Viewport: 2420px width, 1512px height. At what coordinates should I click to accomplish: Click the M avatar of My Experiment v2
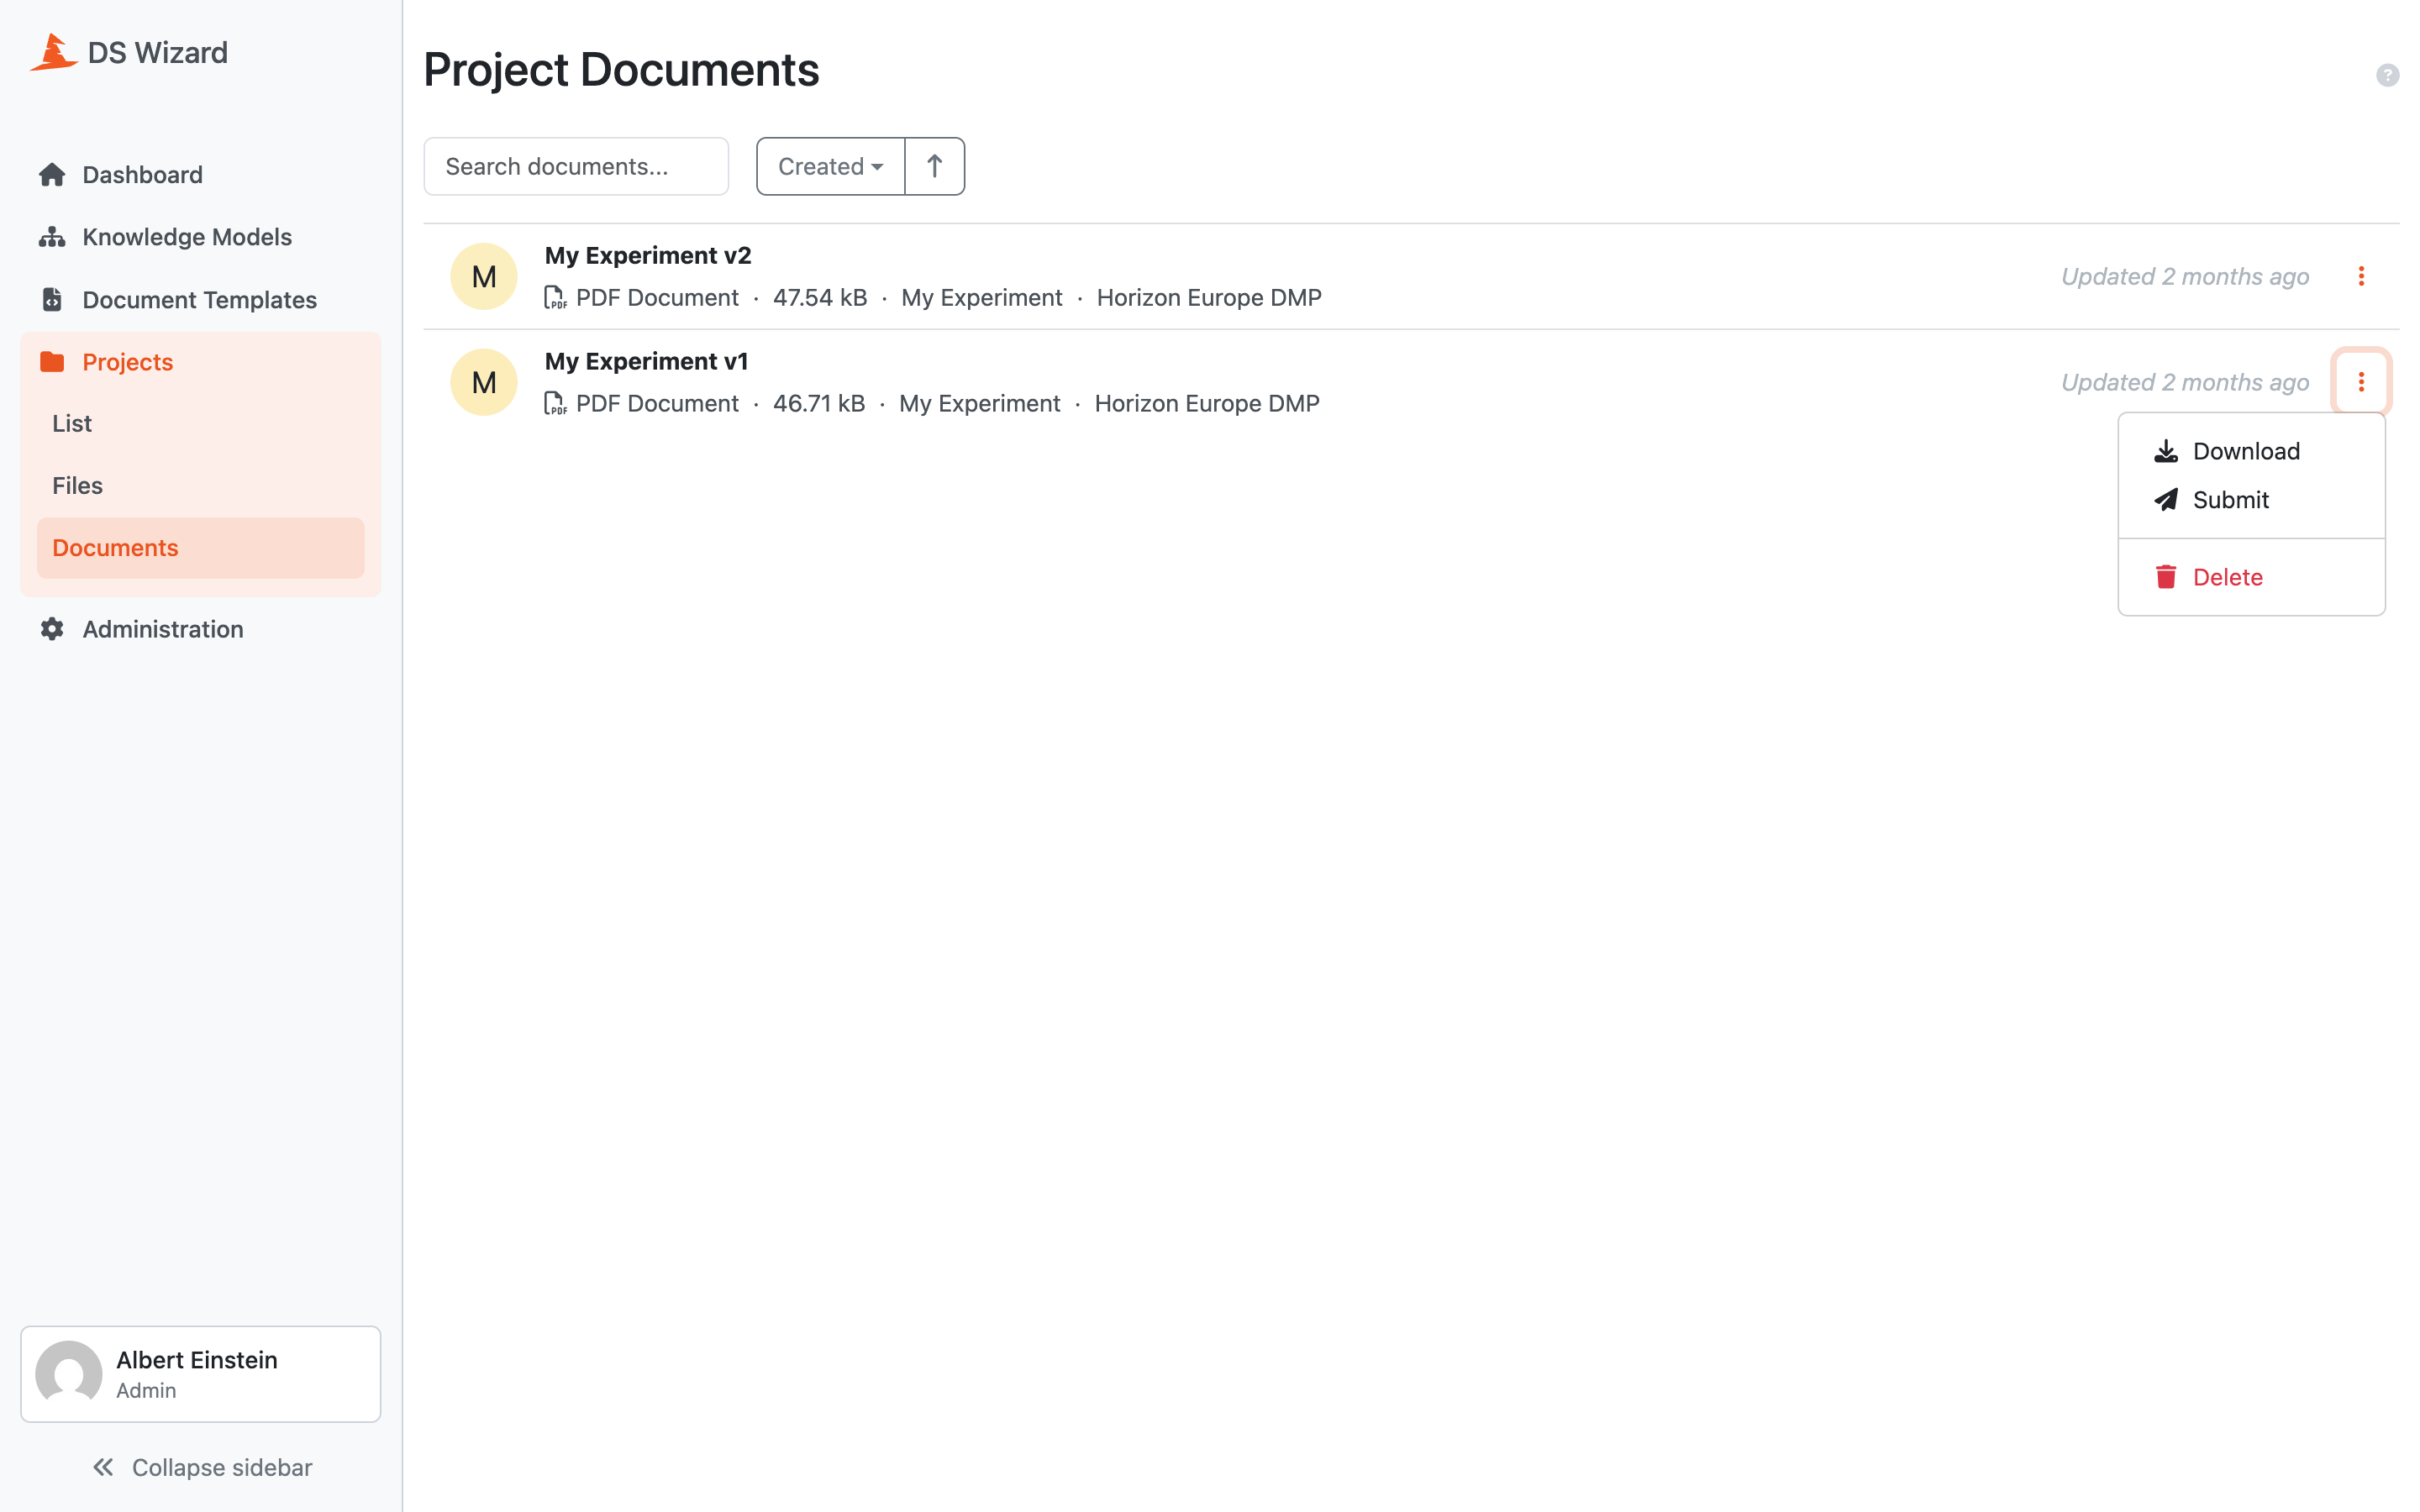484,276
